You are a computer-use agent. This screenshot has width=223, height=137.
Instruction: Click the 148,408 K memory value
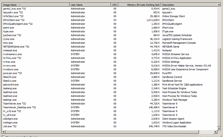click(x=154, y=107)
